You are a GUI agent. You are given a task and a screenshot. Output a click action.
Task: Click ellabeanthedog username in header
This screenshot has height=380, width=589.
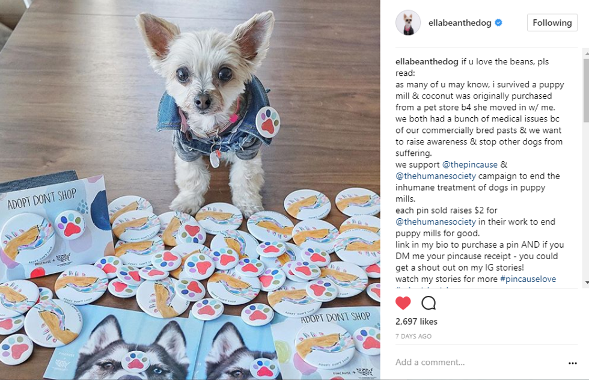[460, 23]
